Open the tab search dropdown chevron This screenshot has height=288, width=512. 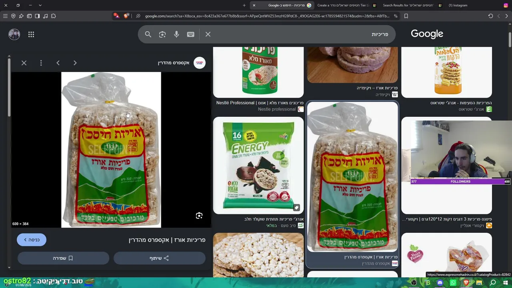click(40, 5)
